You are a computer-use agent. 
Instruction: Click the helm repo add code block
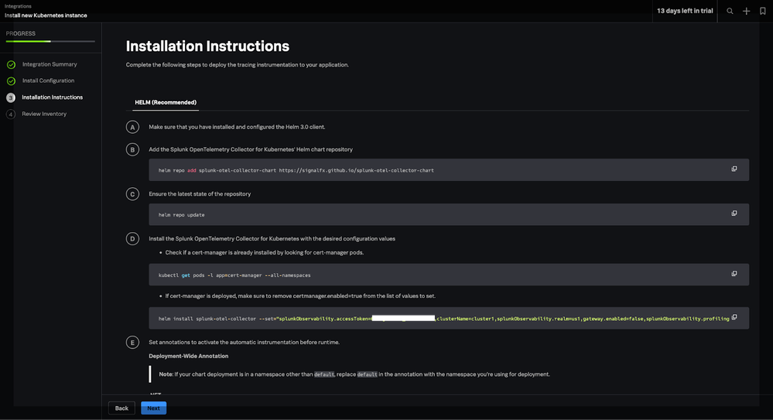click(x=449, y=169)
